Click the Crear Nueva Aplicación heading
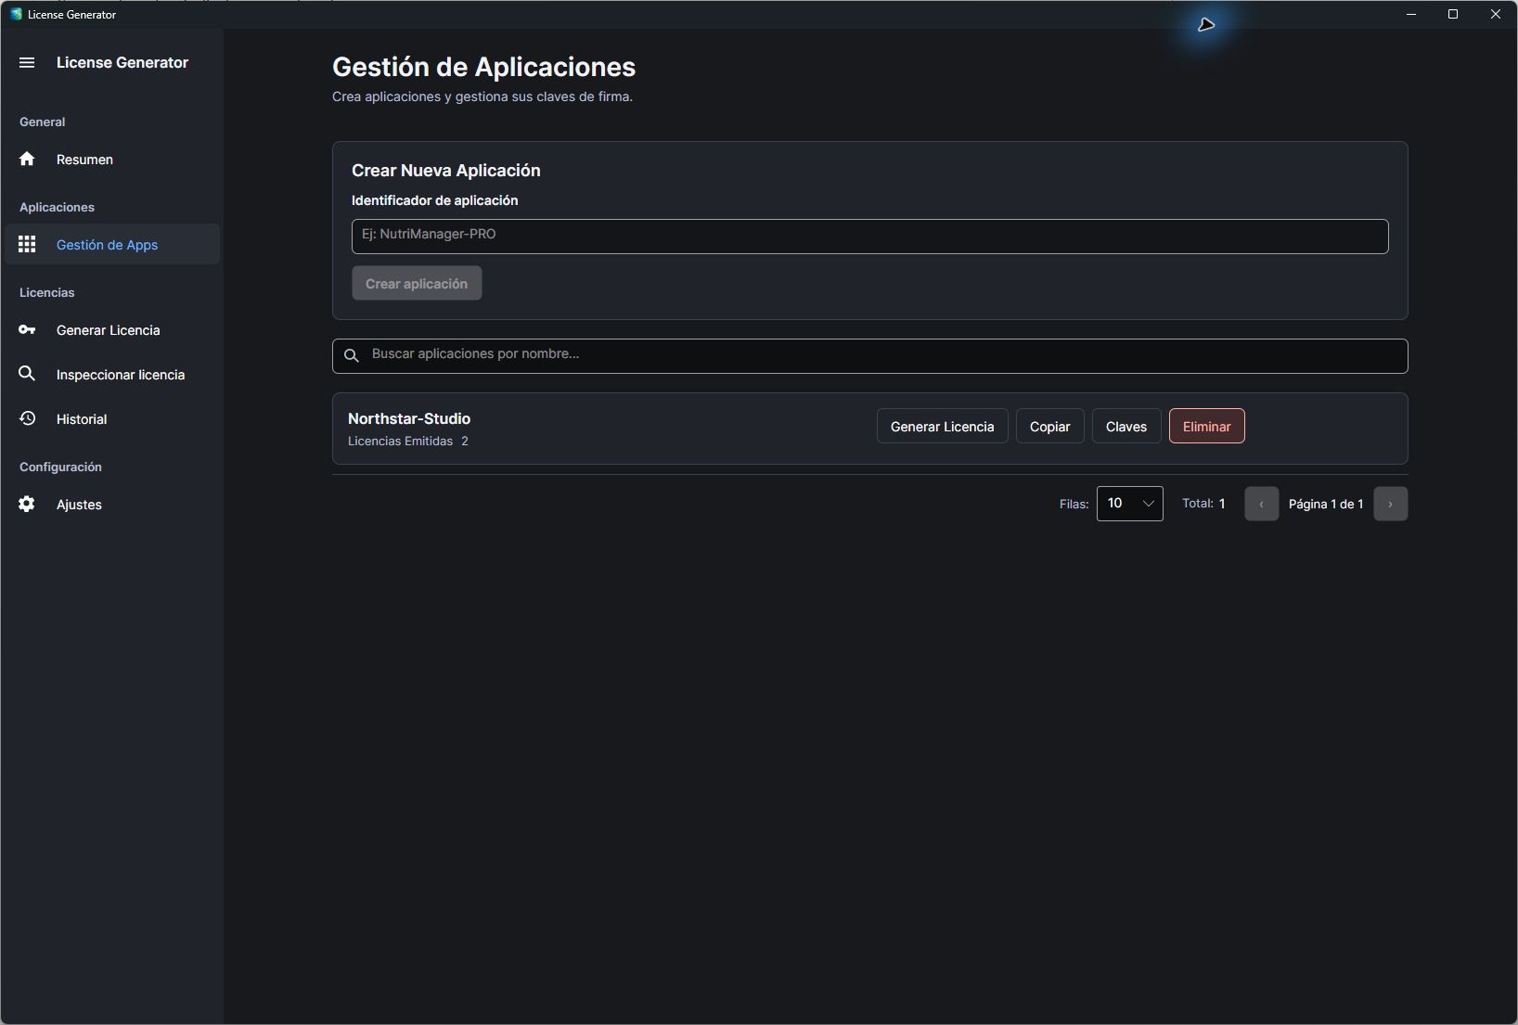 click(445, 171)
